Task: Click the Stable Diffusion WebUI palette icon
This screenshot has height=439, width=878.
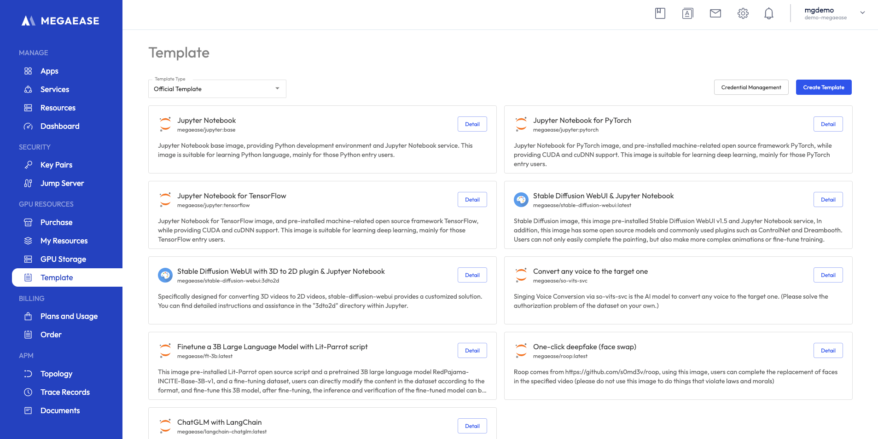Action: [521, 200]
